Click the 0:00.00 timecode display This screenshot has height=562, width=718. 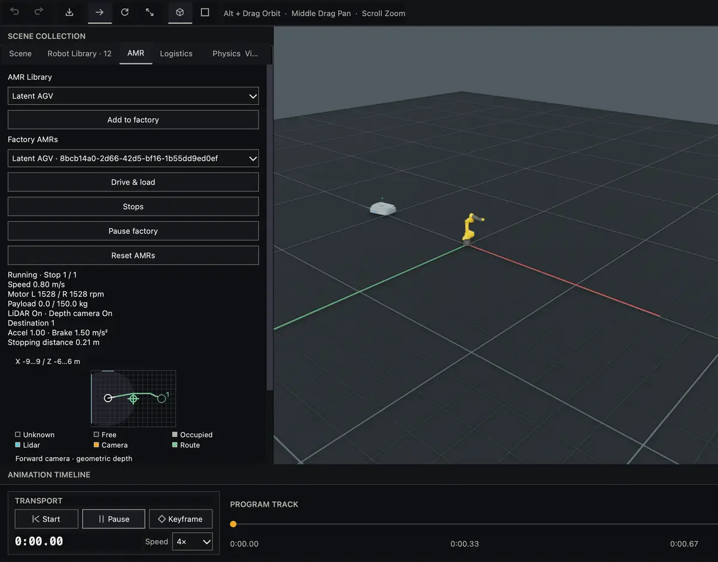(39, 542)
